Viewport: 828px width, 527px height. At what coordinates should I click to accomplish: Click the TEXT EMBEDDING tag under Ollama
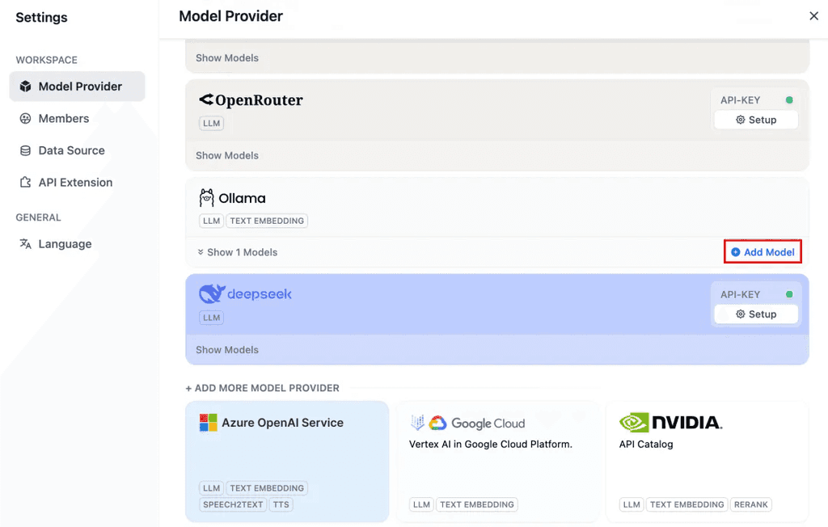coord(267,220)
